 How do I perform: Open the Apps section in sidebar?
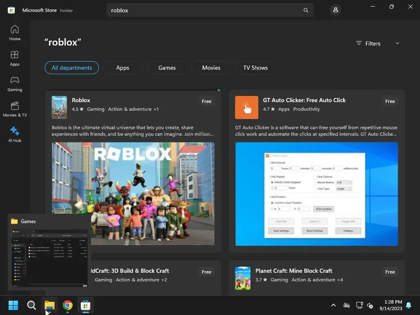click(15, 58)
